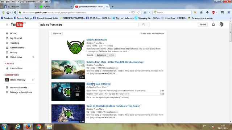Screen dimensions: 232x130
Task: Open the account avatar menu
Action: point(221,25)
